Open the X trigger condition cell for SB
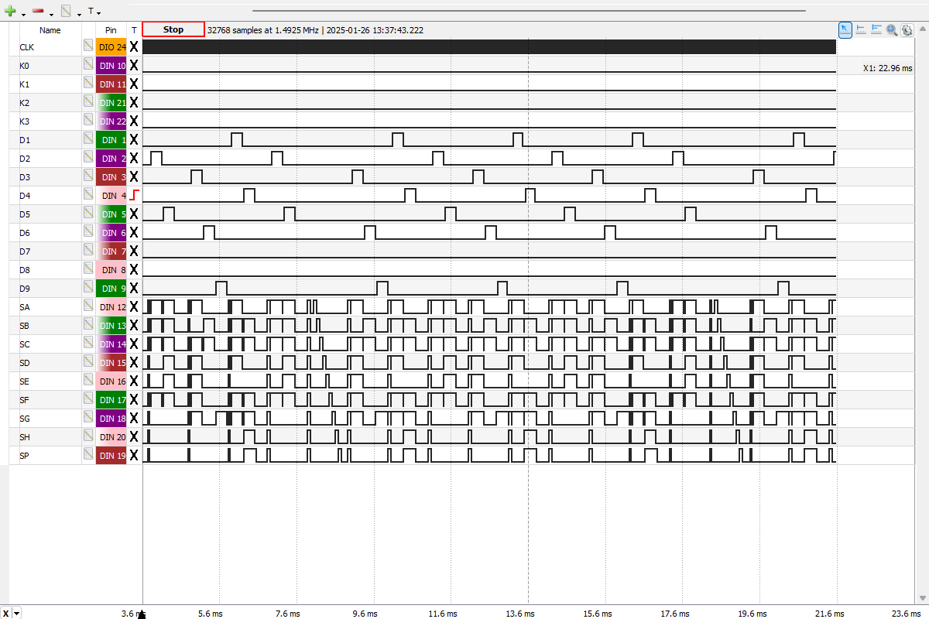The height and width of the screenshot is (619, 929). pos(134,325)
